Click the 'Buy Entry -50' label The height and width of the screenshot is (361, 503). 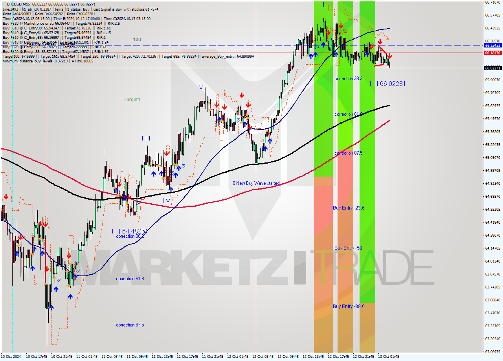[x=348, y=248]
